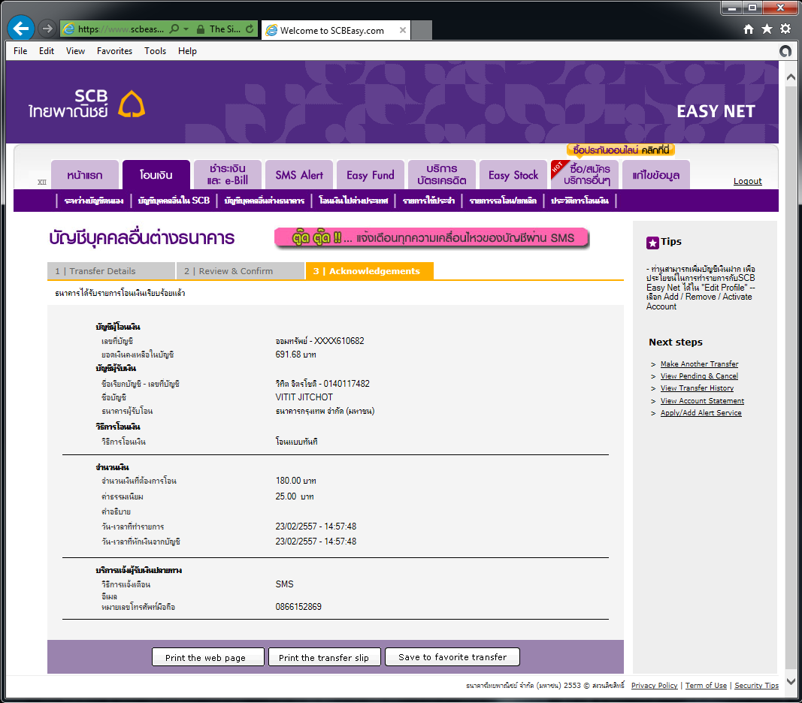Open the ประวัติการโอนเงิน submenu
Screen dimensions: 802x703
click(580, 201)
